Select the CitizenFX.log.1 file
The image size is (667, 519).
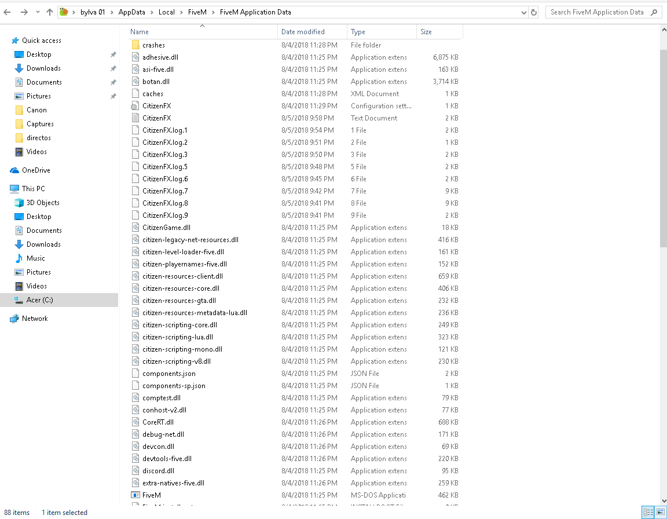pyautogui.click(x=164, y=130)
